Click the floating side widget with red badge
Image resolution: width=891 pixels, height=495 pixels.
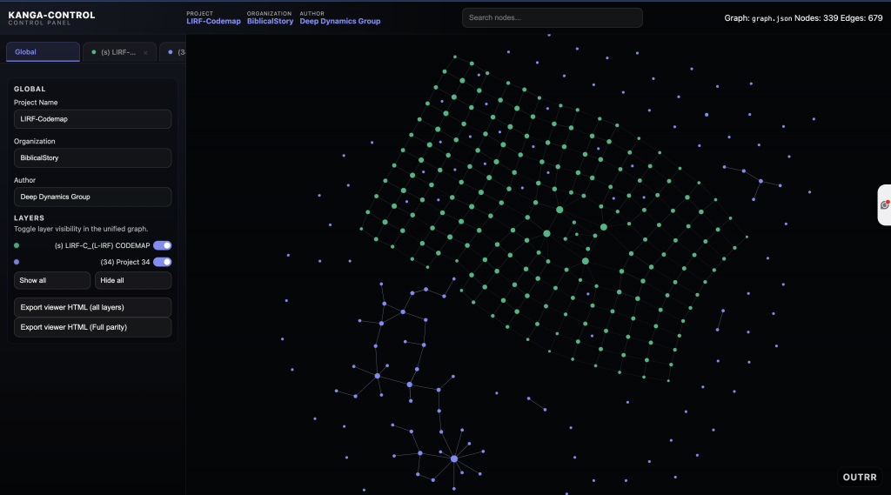(884, 204)
